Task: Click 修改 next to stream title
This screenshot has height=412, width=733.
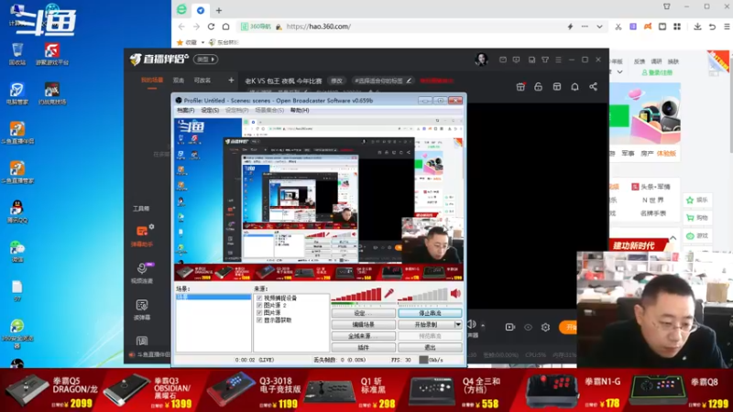Action: coord(336,81)
